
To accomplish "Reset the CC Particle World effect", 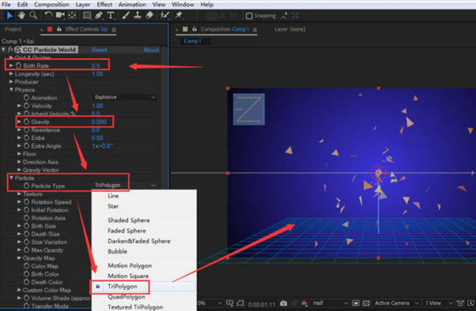I will [99, 50].
